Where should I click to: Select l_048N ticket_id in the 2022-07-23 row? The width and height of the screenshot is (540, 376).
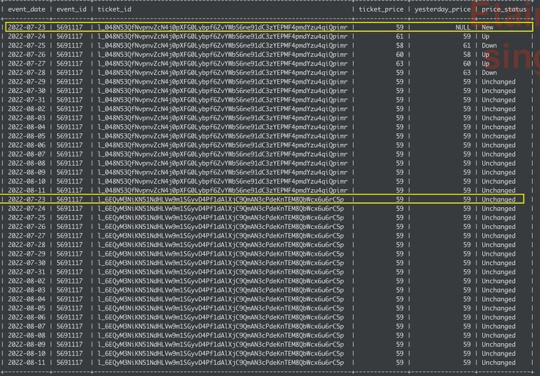222,27
